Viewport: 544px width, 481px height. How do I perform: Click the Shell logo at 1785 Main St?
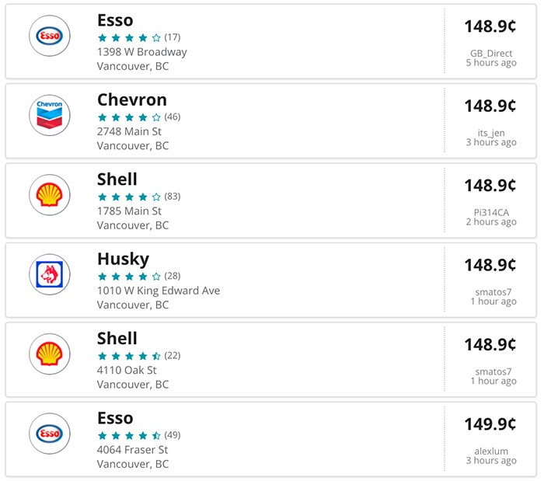(50, 195)
